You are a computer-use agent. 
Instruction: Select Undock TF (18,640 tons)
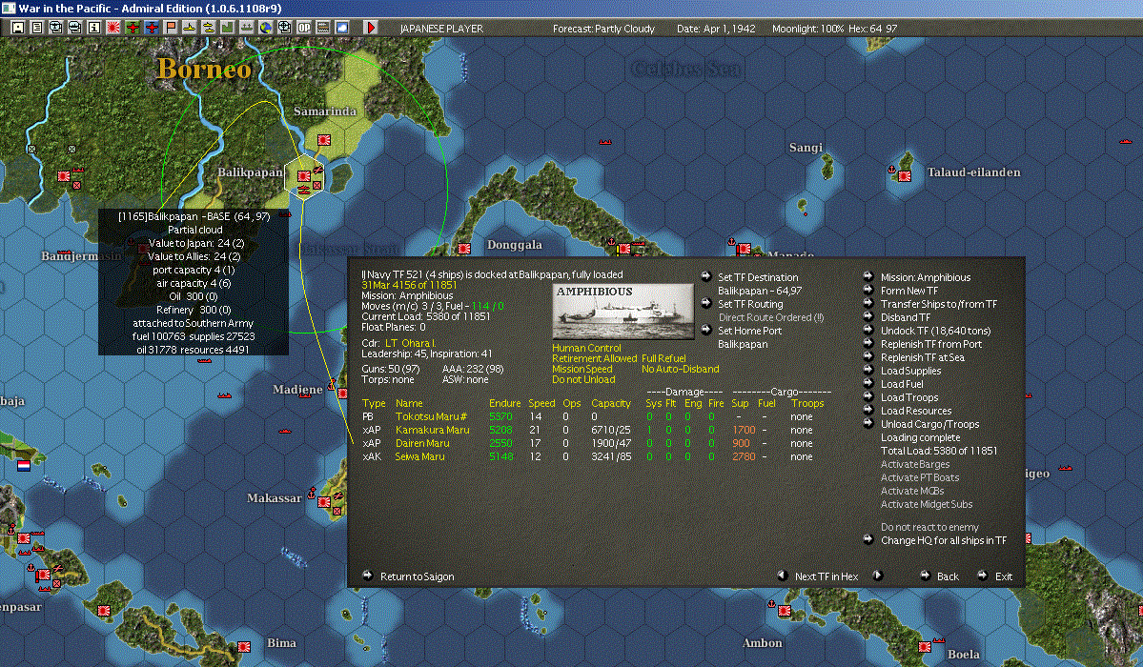coord(935,331)
